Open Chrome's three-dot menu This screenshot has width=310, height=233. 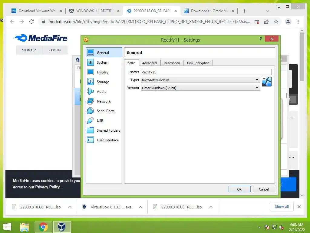coord(298,22)
